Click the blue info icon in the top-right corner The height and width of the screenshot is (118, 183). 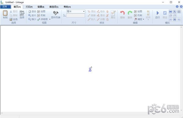click(x=177, y=6)
